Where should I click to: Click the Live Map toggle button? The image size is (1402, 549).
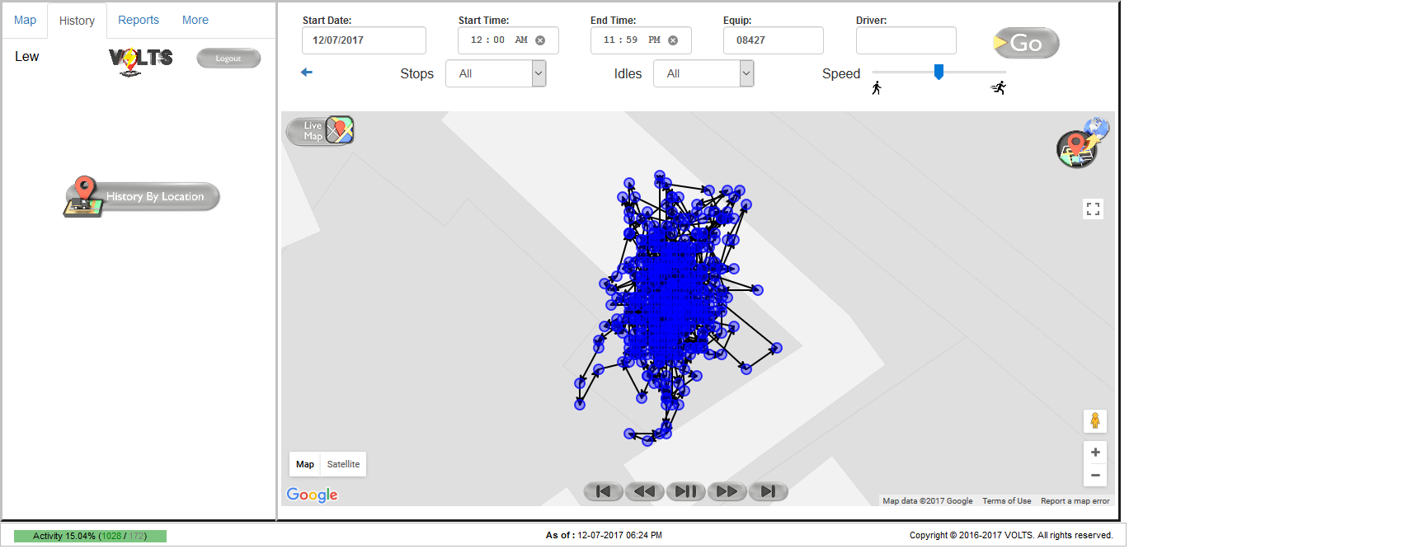[x=320, y=131]
